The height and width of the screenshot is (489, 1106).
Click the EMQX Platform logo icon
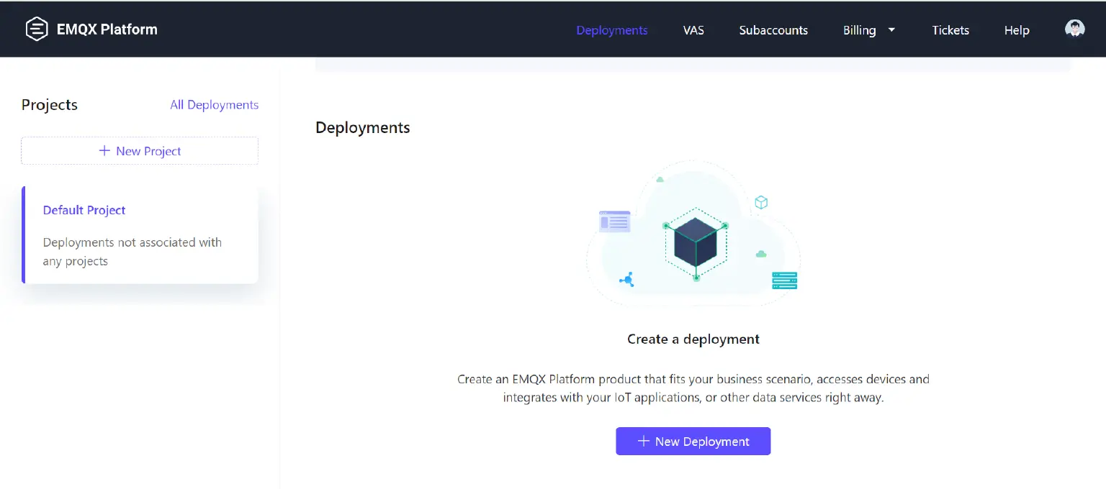[x=36, y=29]
